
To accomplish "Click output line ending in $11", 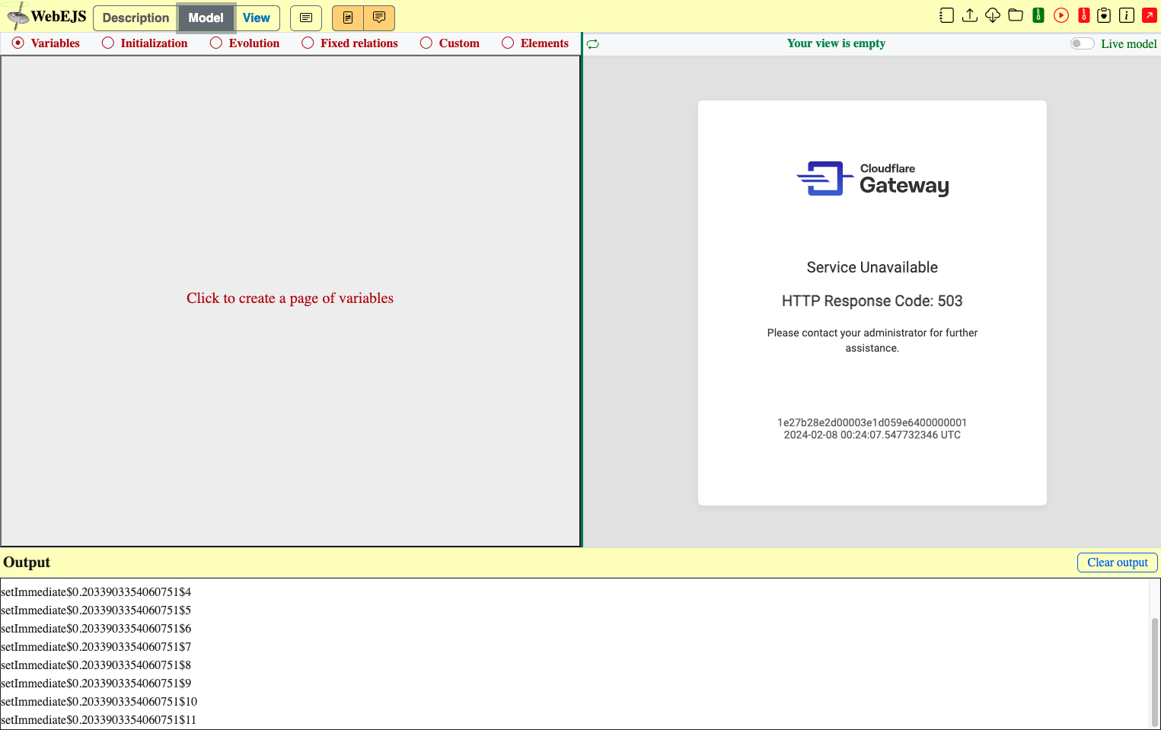I will (x=99, y=720).
